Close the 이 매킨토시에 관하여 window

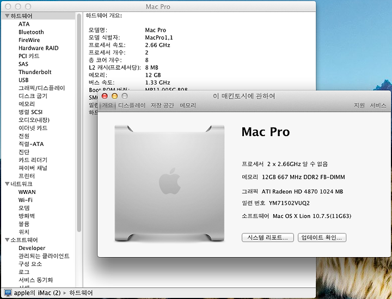click(x=105, y=96)
